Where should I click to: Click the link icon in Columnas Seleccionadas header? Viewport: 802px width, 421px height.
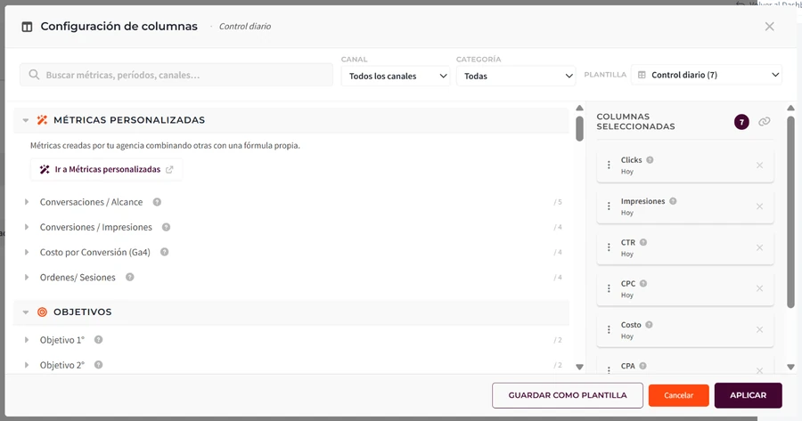point(765,122)
